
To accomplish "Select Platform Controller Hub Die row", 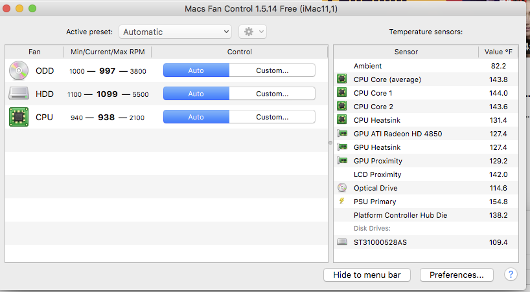I will tap(426, 214).
